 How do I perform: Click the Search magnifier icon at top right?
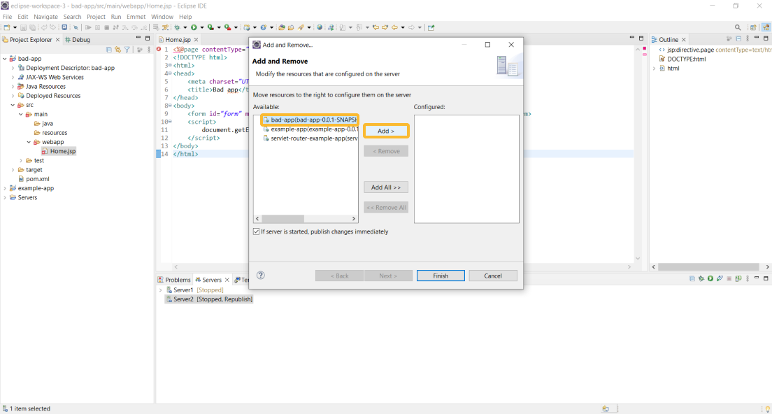tap(738, 27)
